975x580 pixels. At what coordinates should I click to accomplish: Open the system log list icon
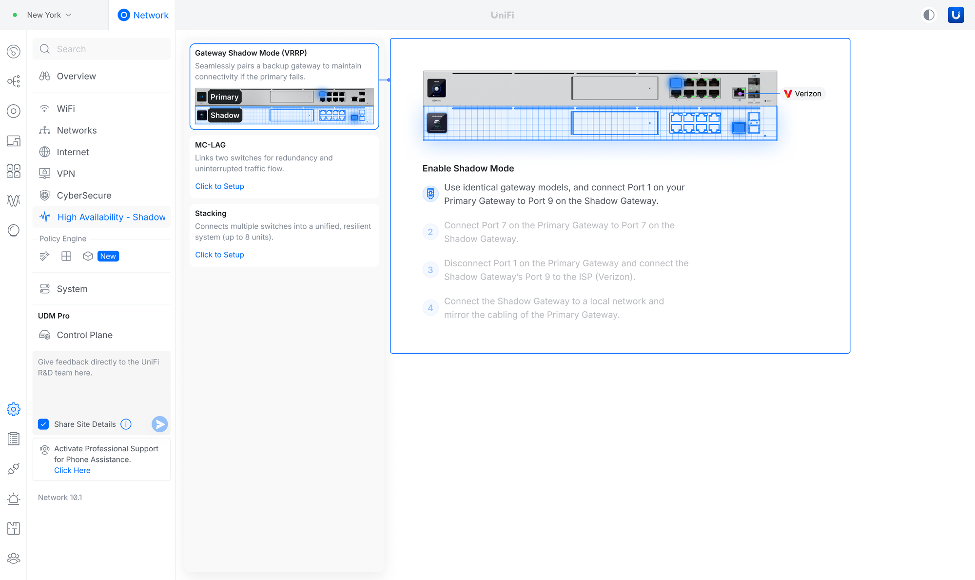pos(14,439)
